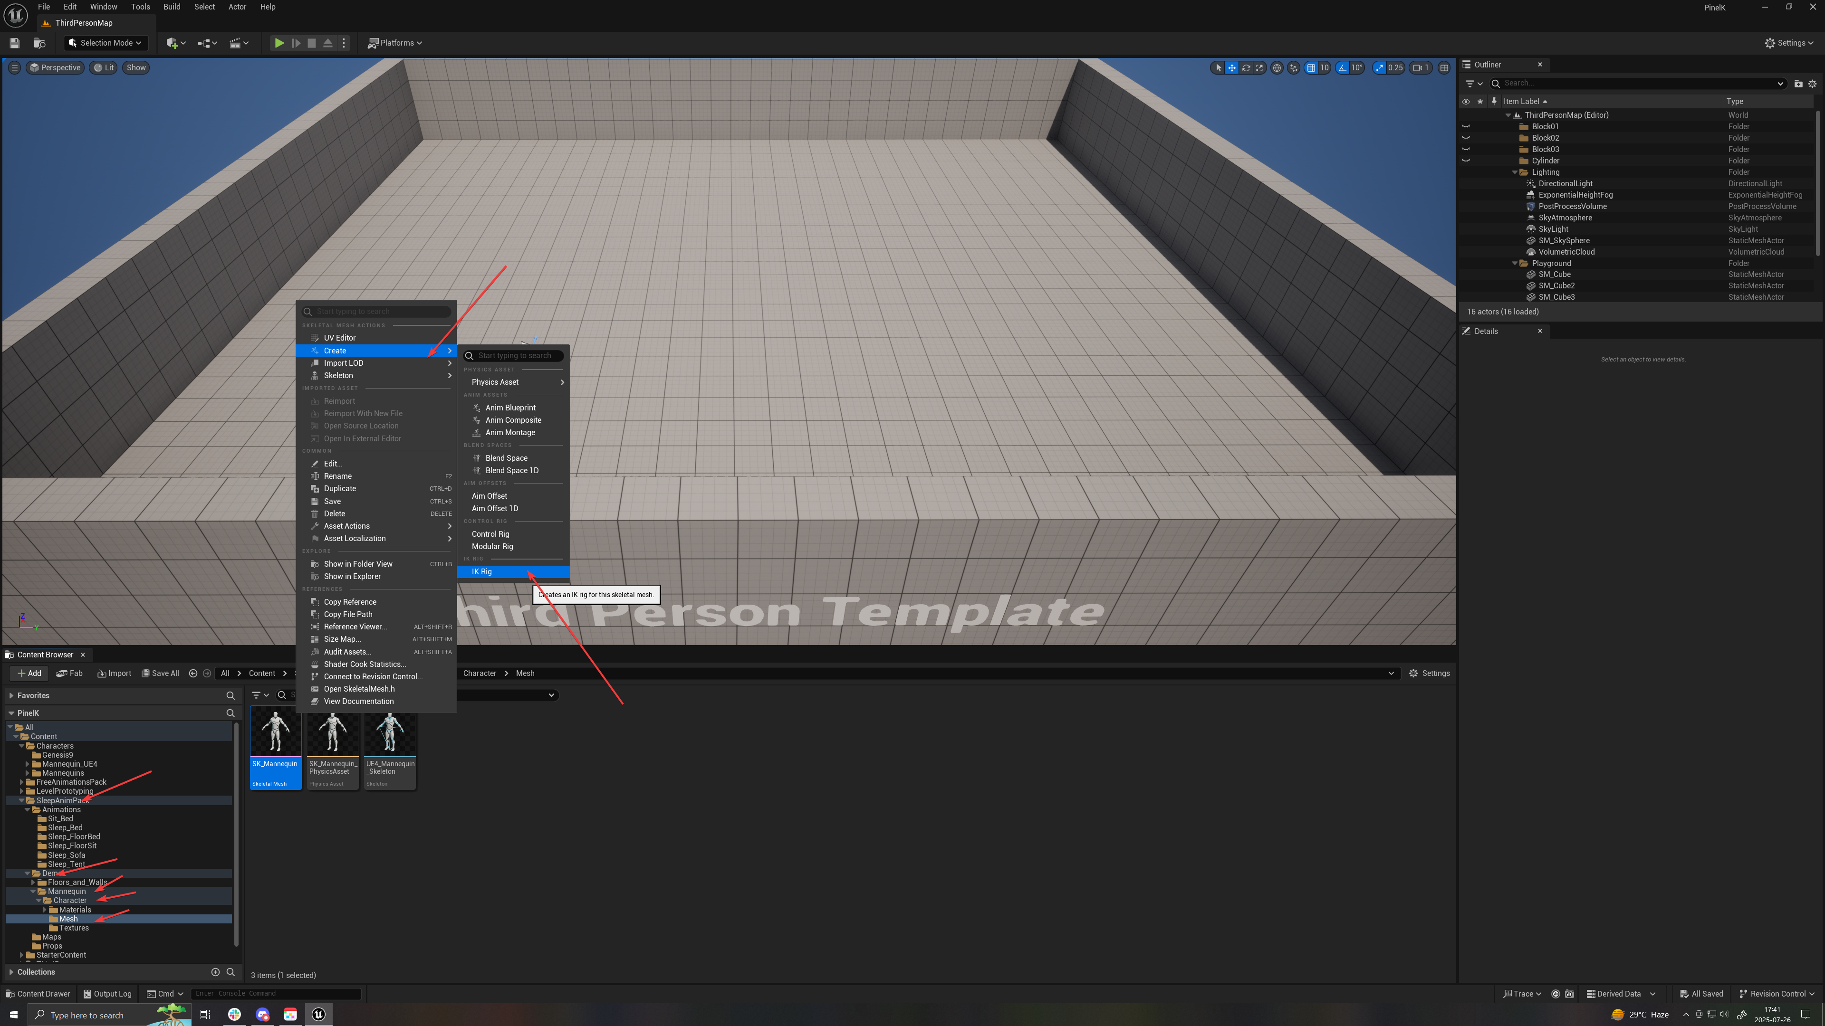Click the Trace status store icon

pyautogui.click(x=1556, y=994)
